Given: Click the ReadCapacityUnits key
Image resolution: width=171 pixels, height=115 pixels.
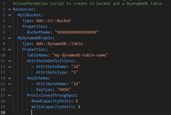Looking at the screenshot, I should click(x=51, y=101).
